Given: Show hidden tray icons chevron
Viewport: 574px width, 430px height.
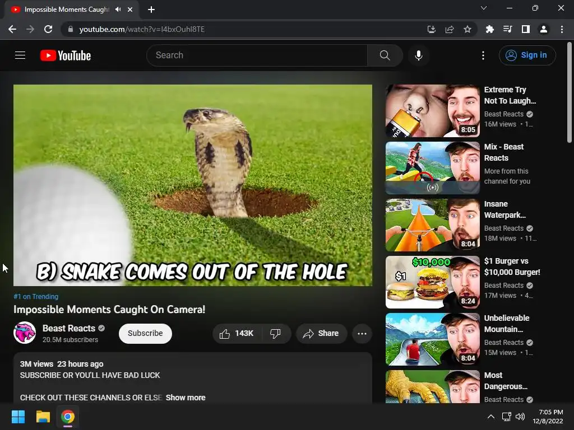Looking at the screenshot, I should [x=491, y=417].
